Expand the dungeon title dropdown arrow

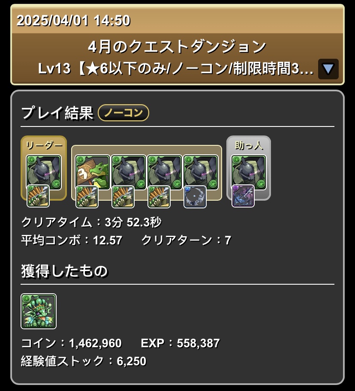coord(328,69)
